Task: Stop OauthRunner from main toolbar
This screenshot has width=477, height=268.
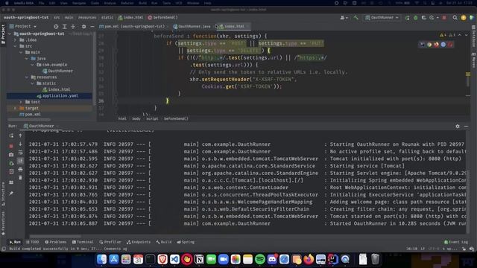Action: (444, 18)
